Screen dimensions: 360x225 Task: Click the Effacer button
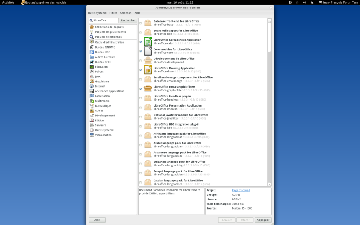pos(245,220)
